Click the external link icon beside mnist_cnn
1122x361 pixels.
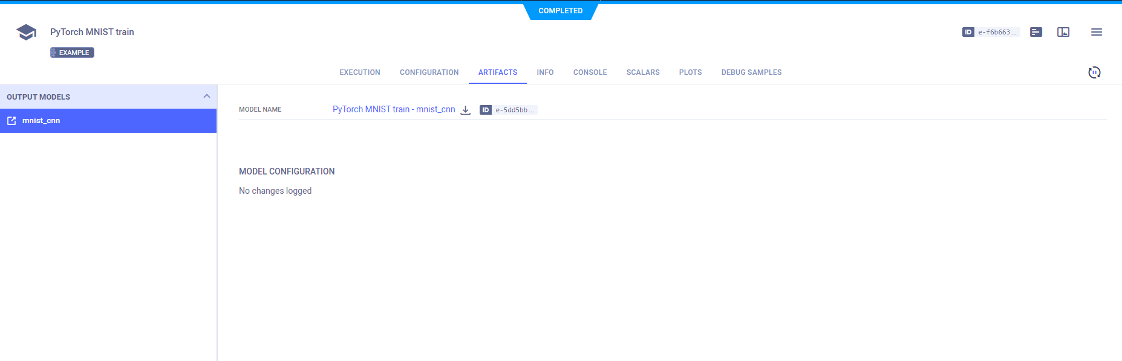click(11, 121)
